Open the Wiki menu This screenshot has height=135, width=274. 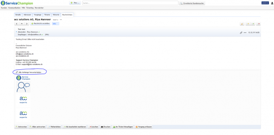tap(23, 8)
